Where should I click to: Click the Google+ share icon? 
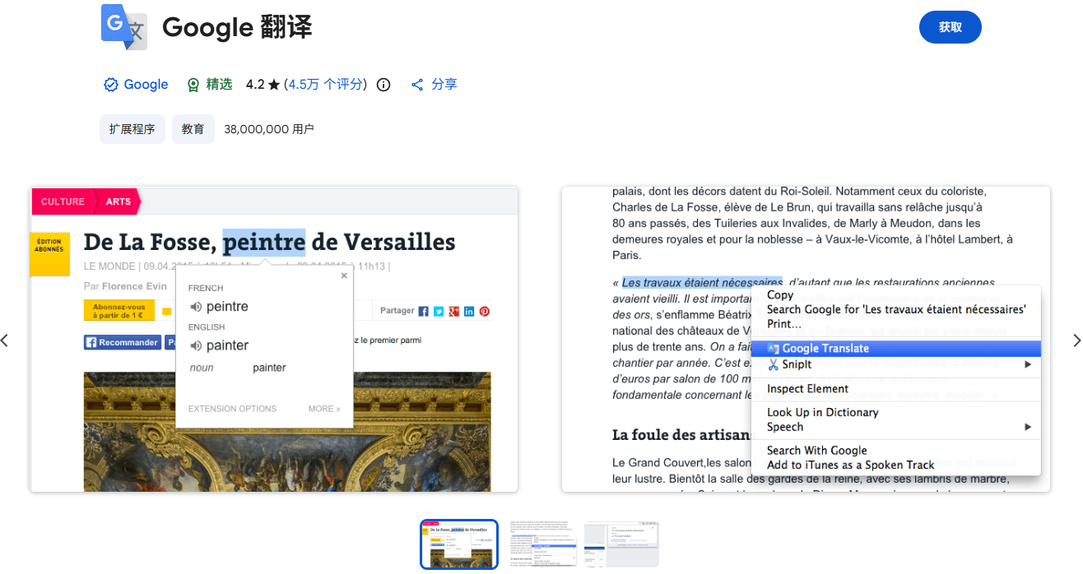pos(454,311)
